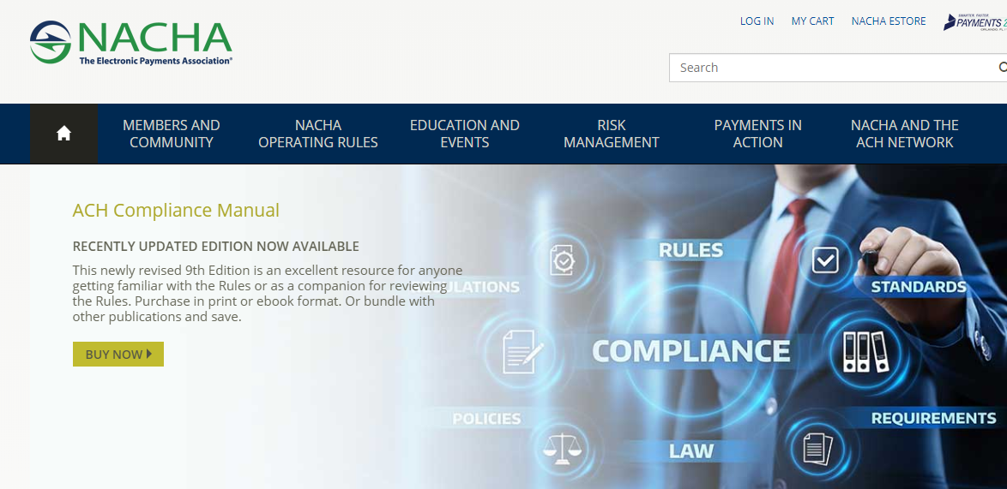This screenshot has height=489, width=1007.
Task: Open Payments in Action menu
Action: (x=757, y=134)
